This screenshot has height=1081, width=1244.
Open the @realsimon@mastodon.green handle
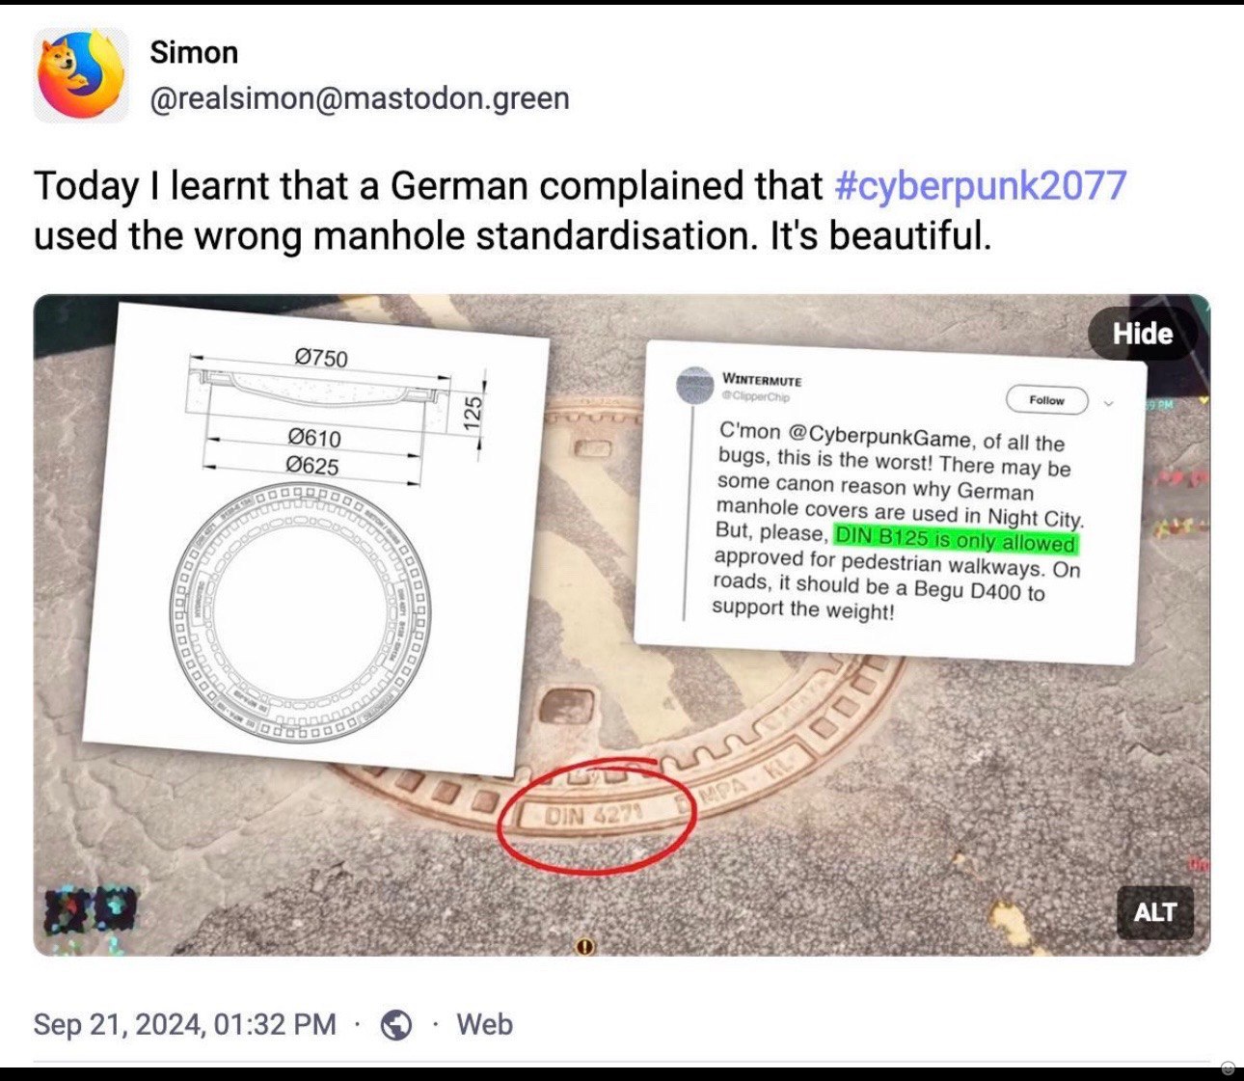(x=360, y=98)
